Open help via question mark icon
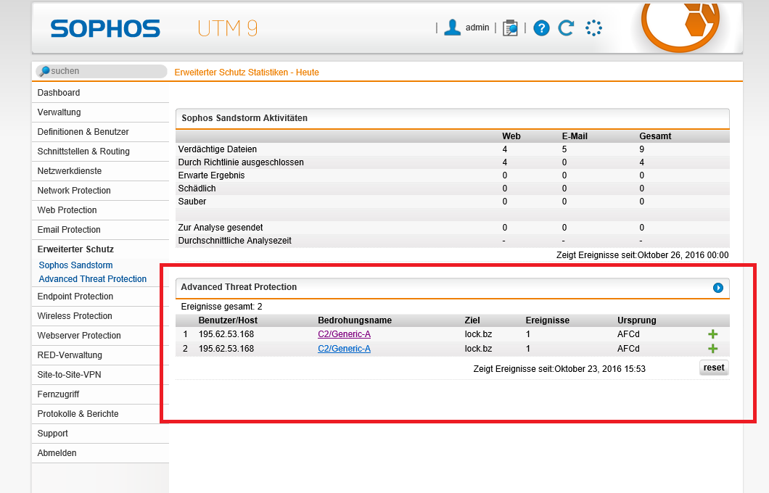 click(x=541, y=28)
